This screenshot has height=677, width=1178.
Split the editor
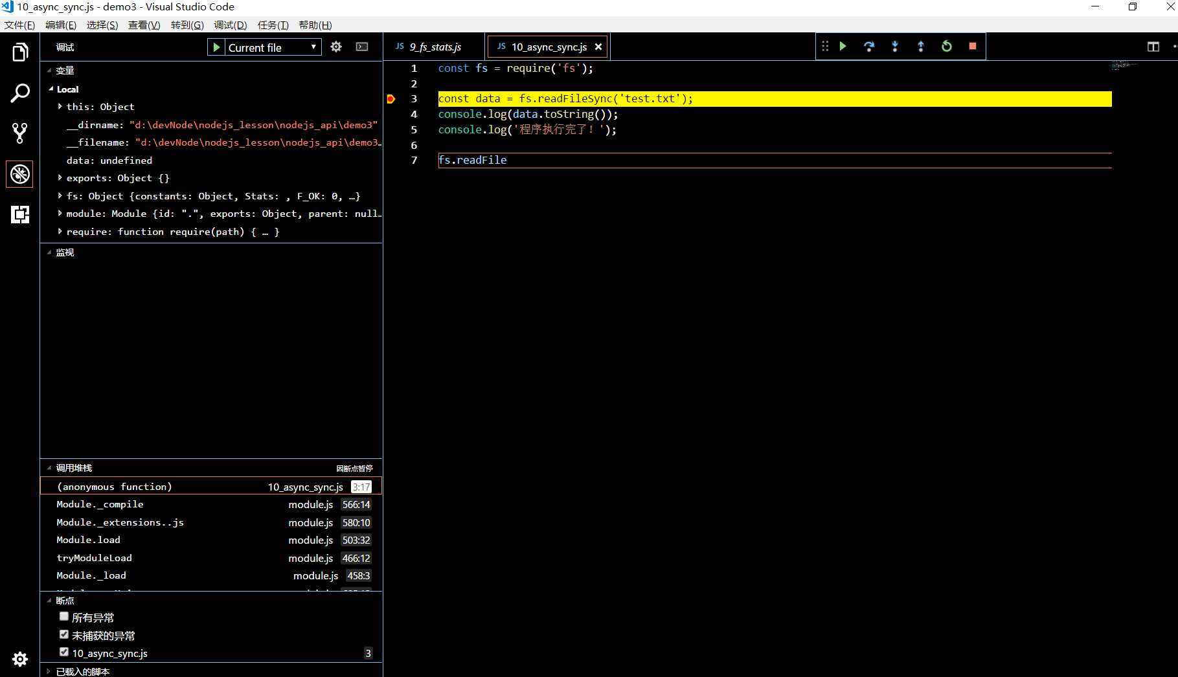[1153, 47]
